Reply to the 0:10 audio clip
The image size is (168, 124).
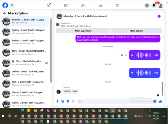[x=122, y=55]
